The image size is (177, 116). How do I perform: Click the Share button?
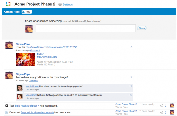142,28
